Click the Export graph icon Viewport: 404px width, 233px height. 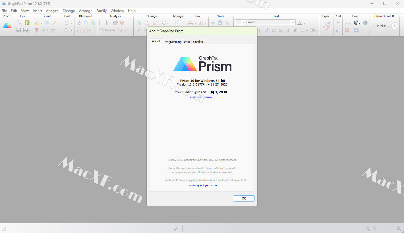pos(326,26)
